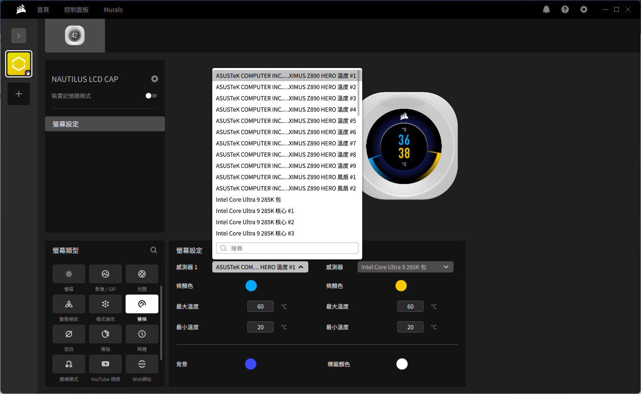641x394 pixels.
Task: Select Z890 HERO 溫度 #7 option
Action: pyautogui.click(x=285, y=143)
